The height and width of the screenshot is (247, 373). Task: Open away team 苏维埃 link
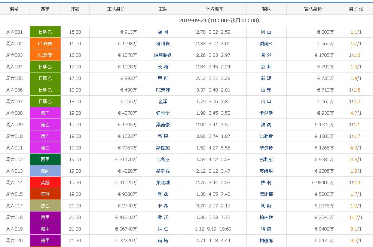coord(266,171)
